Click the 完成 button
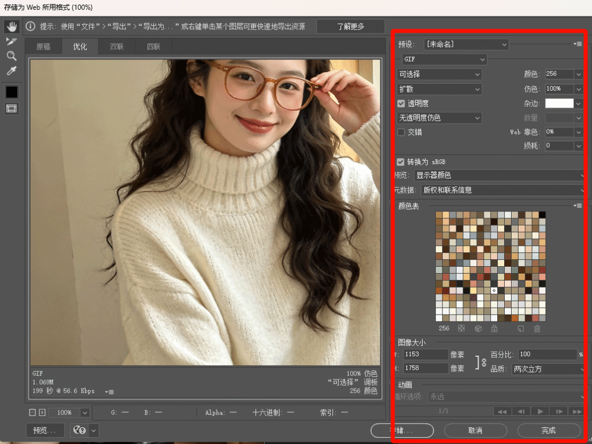 [548, 431]
